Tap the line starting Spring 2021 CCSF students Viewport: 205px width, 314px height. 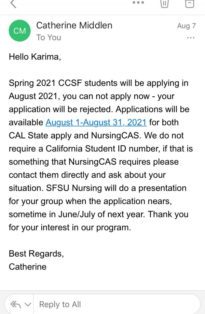(x=98, y=83)
